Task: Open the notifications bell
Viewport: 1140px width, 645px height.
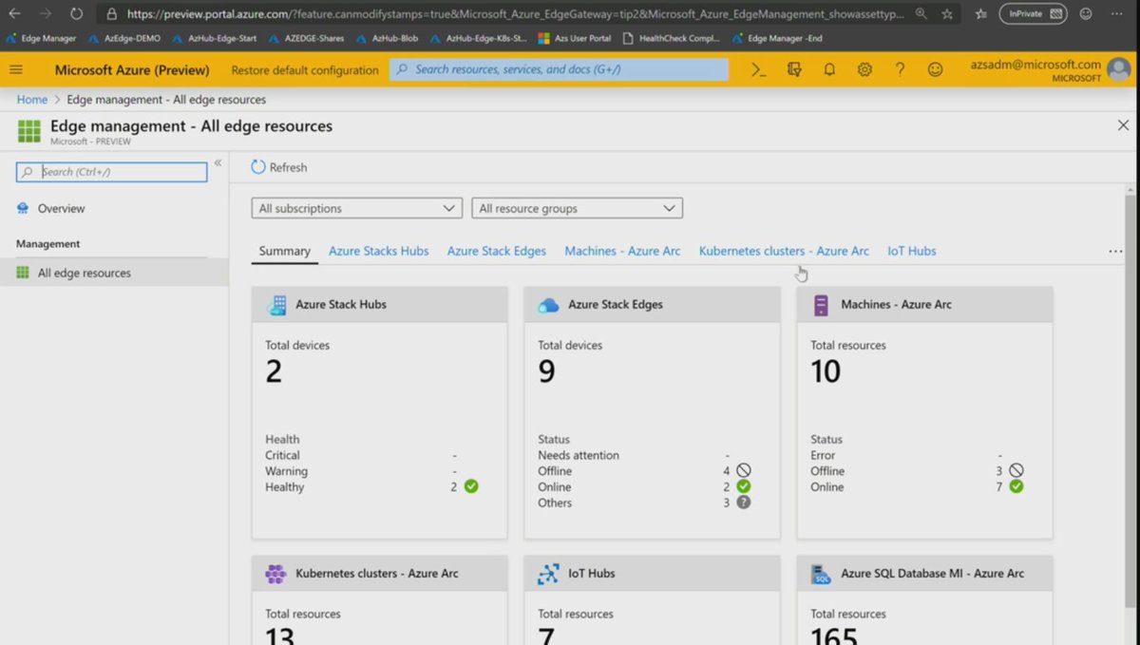Action: pos(829,69)
